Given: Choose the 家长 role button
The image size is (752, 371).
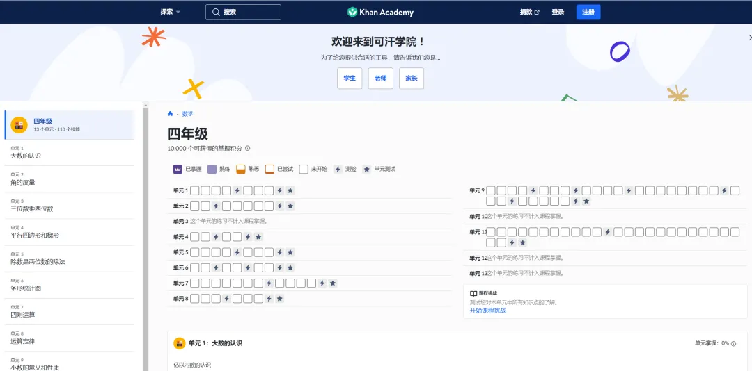Looking at the screenshot, I should (x=412, y=78).
